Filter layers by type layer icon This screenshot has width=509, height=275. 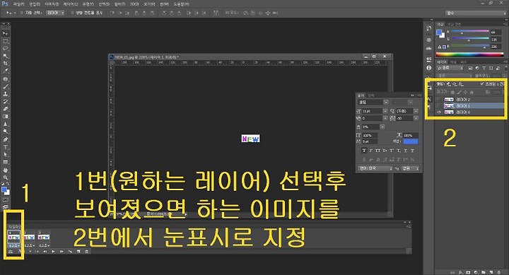[x=484, y=68]
